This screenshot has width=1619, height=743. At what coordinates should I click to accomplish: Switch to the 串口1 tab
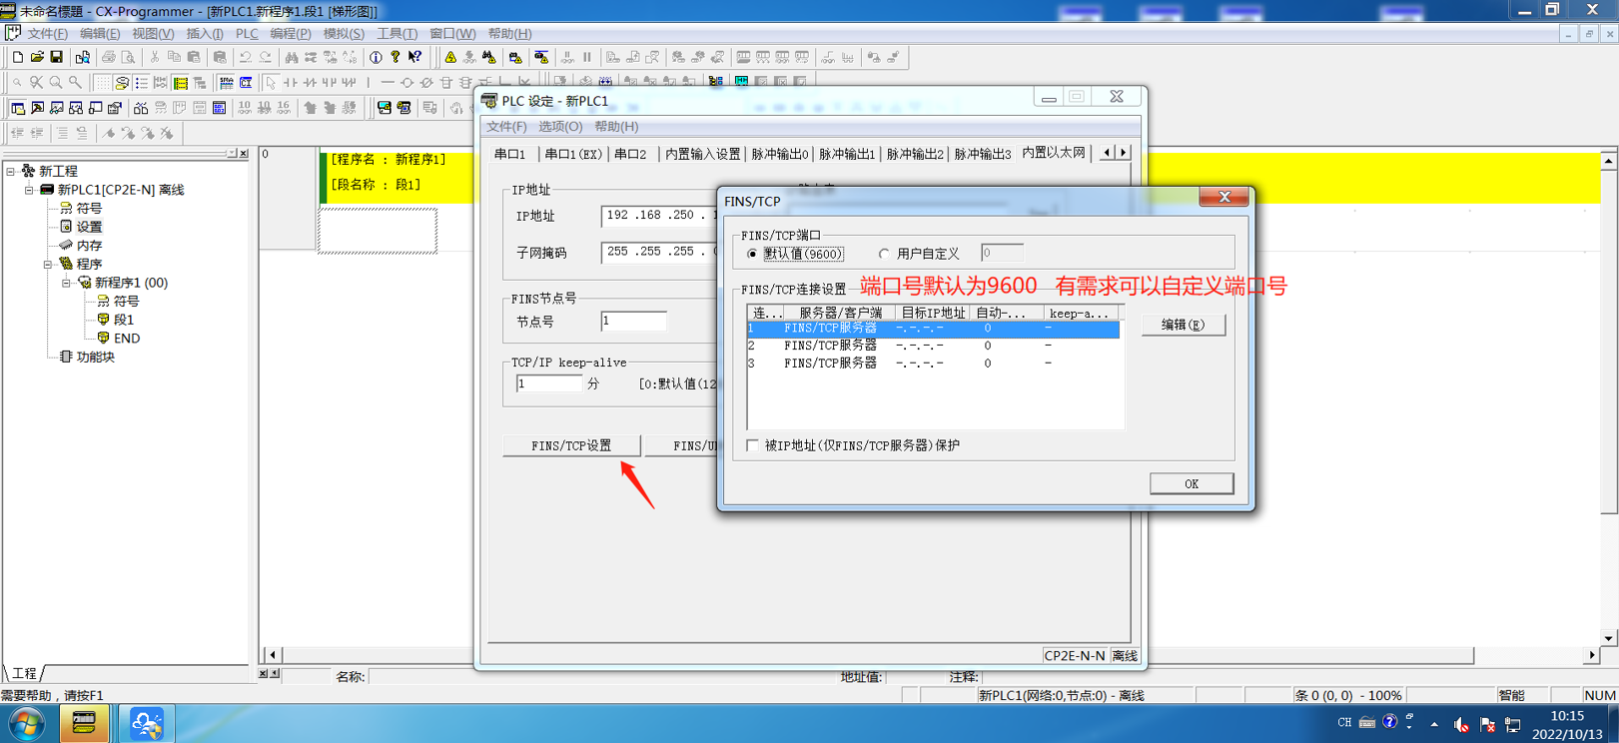509,154
